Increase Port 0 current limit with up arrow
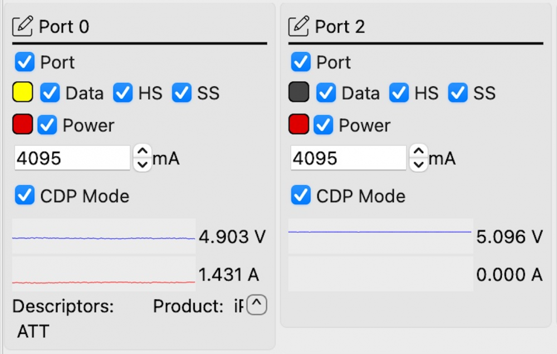Image resolution: width=557 pixels, height=354 pixels. (143, 153)
